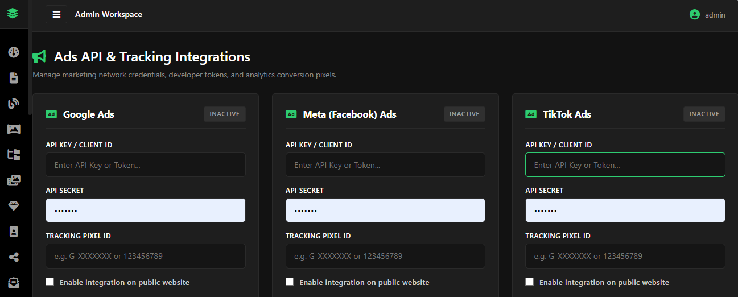The width and height of the screenshot is (738, 297).
Task: Click the 'Google Ads' card title
Action: [89, 114]
